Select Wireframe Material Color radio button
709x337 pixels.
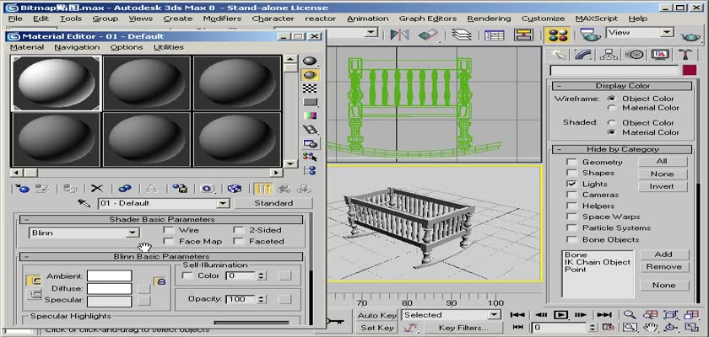point(612,108)
